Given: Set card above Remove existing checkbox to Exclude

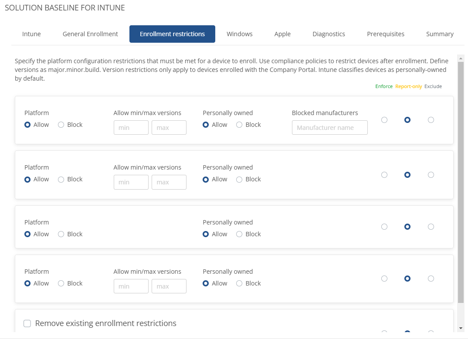Looking at the screenshot, I should 431,279.
